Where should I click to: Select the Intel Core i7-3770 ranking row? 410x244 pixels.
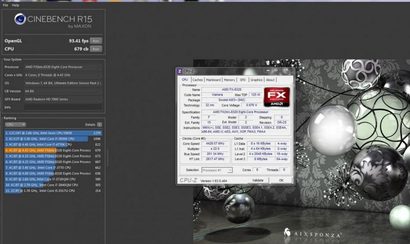coord(53,168)
